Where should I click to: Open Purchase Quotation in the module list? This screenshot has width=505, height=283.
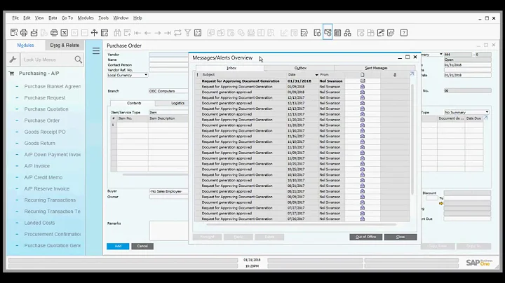tap(46, 109)
